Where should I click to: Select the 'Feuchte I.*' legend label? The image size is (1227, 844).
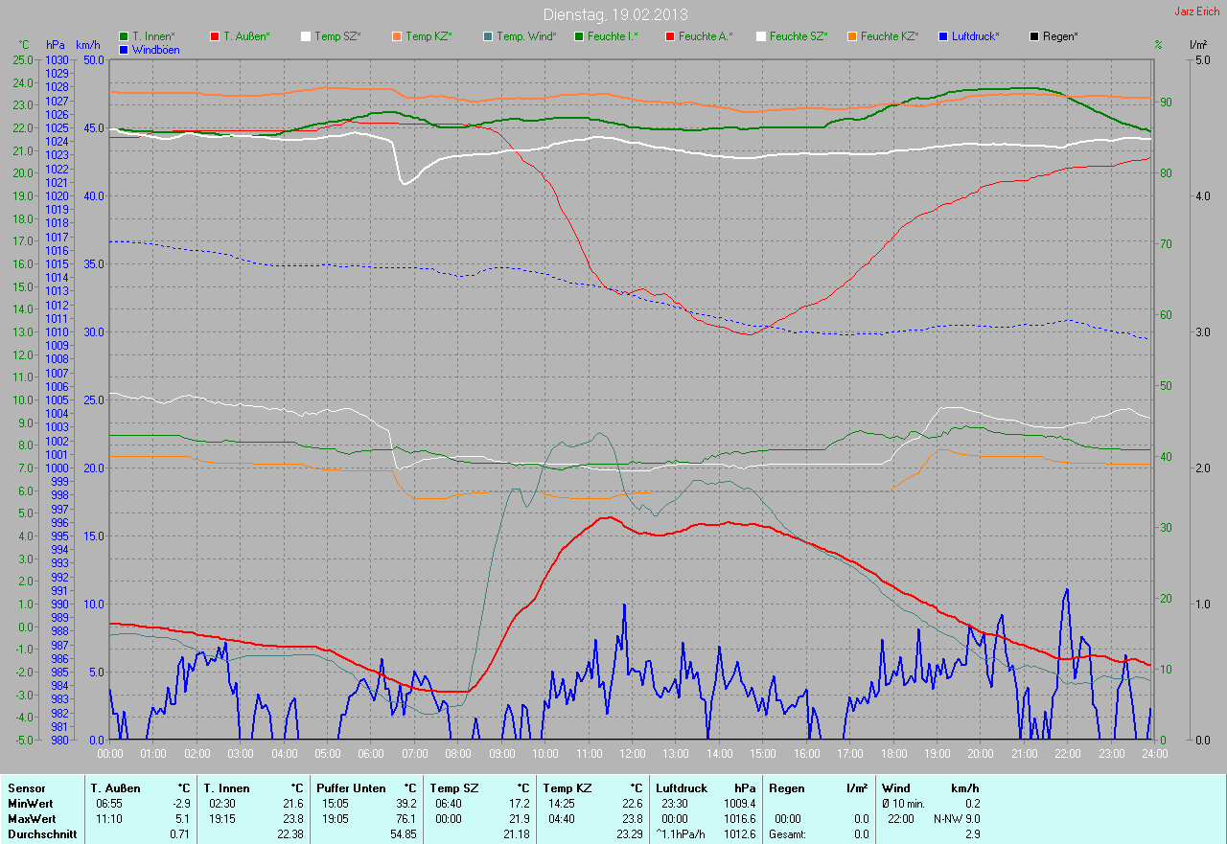(x=613, y=36)
